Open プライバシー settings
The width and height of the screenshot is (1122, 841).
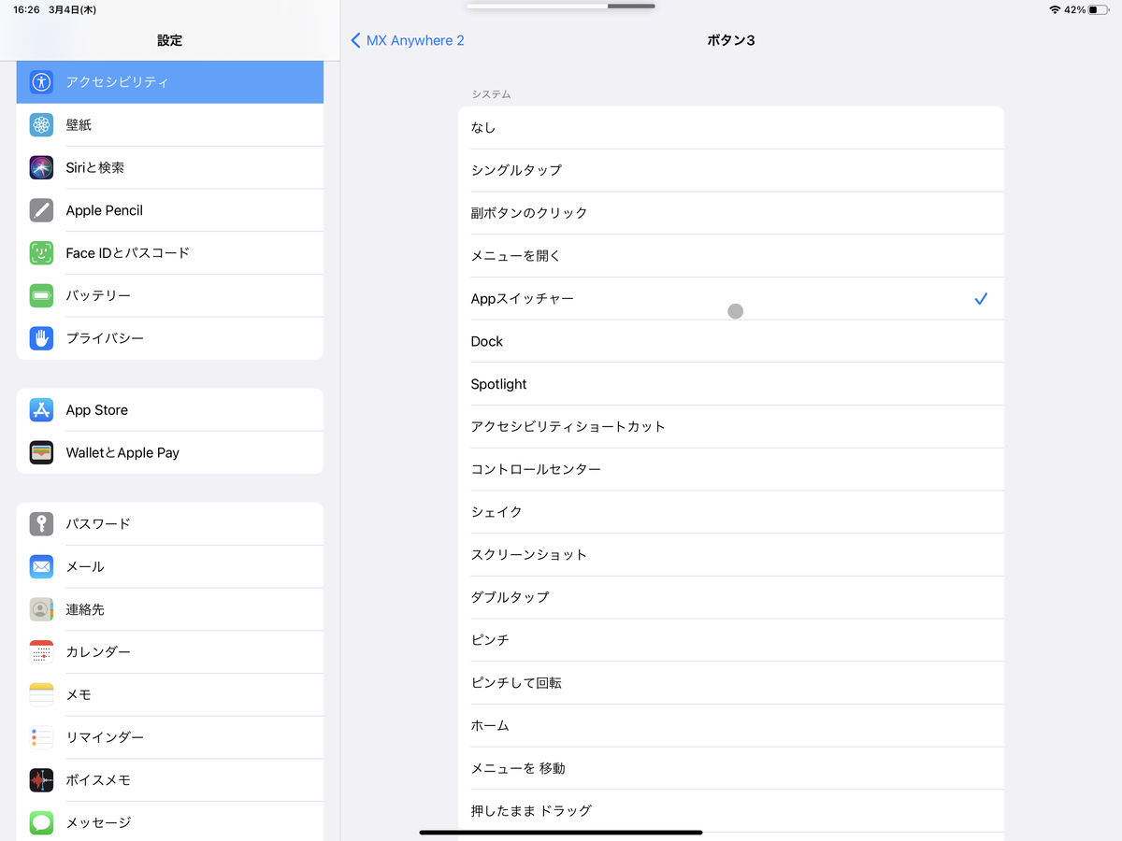click(x=170, y=338)
